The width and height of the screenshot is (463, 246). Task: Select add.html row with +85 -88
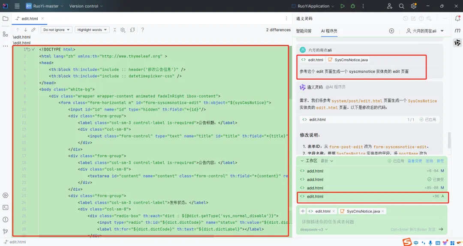pos(372,188)
